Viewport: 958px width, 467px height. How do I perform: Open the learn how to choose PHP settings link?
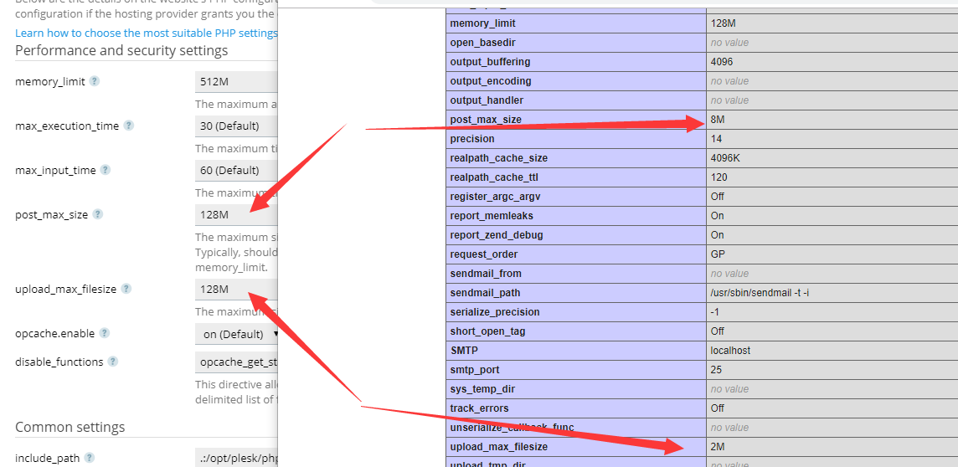(x=146, y=33)
